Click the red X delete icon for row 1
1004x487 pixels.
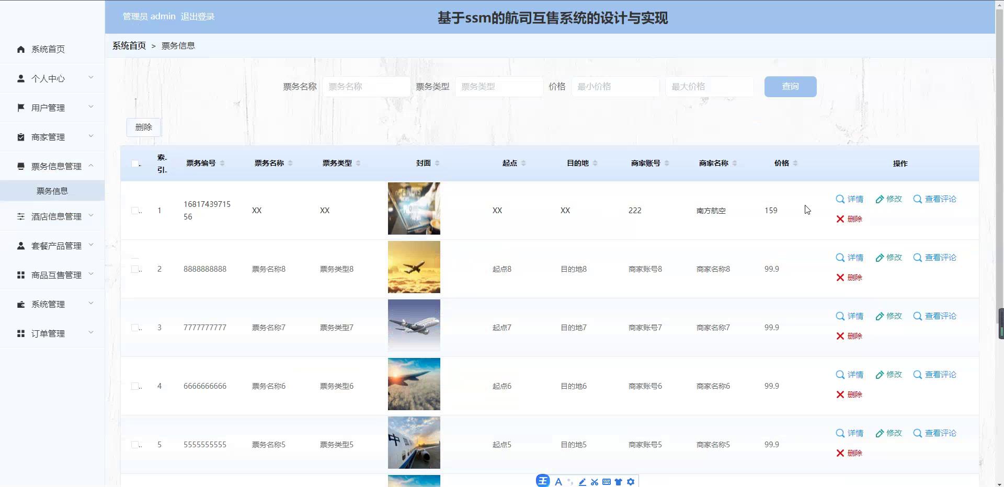840,219
